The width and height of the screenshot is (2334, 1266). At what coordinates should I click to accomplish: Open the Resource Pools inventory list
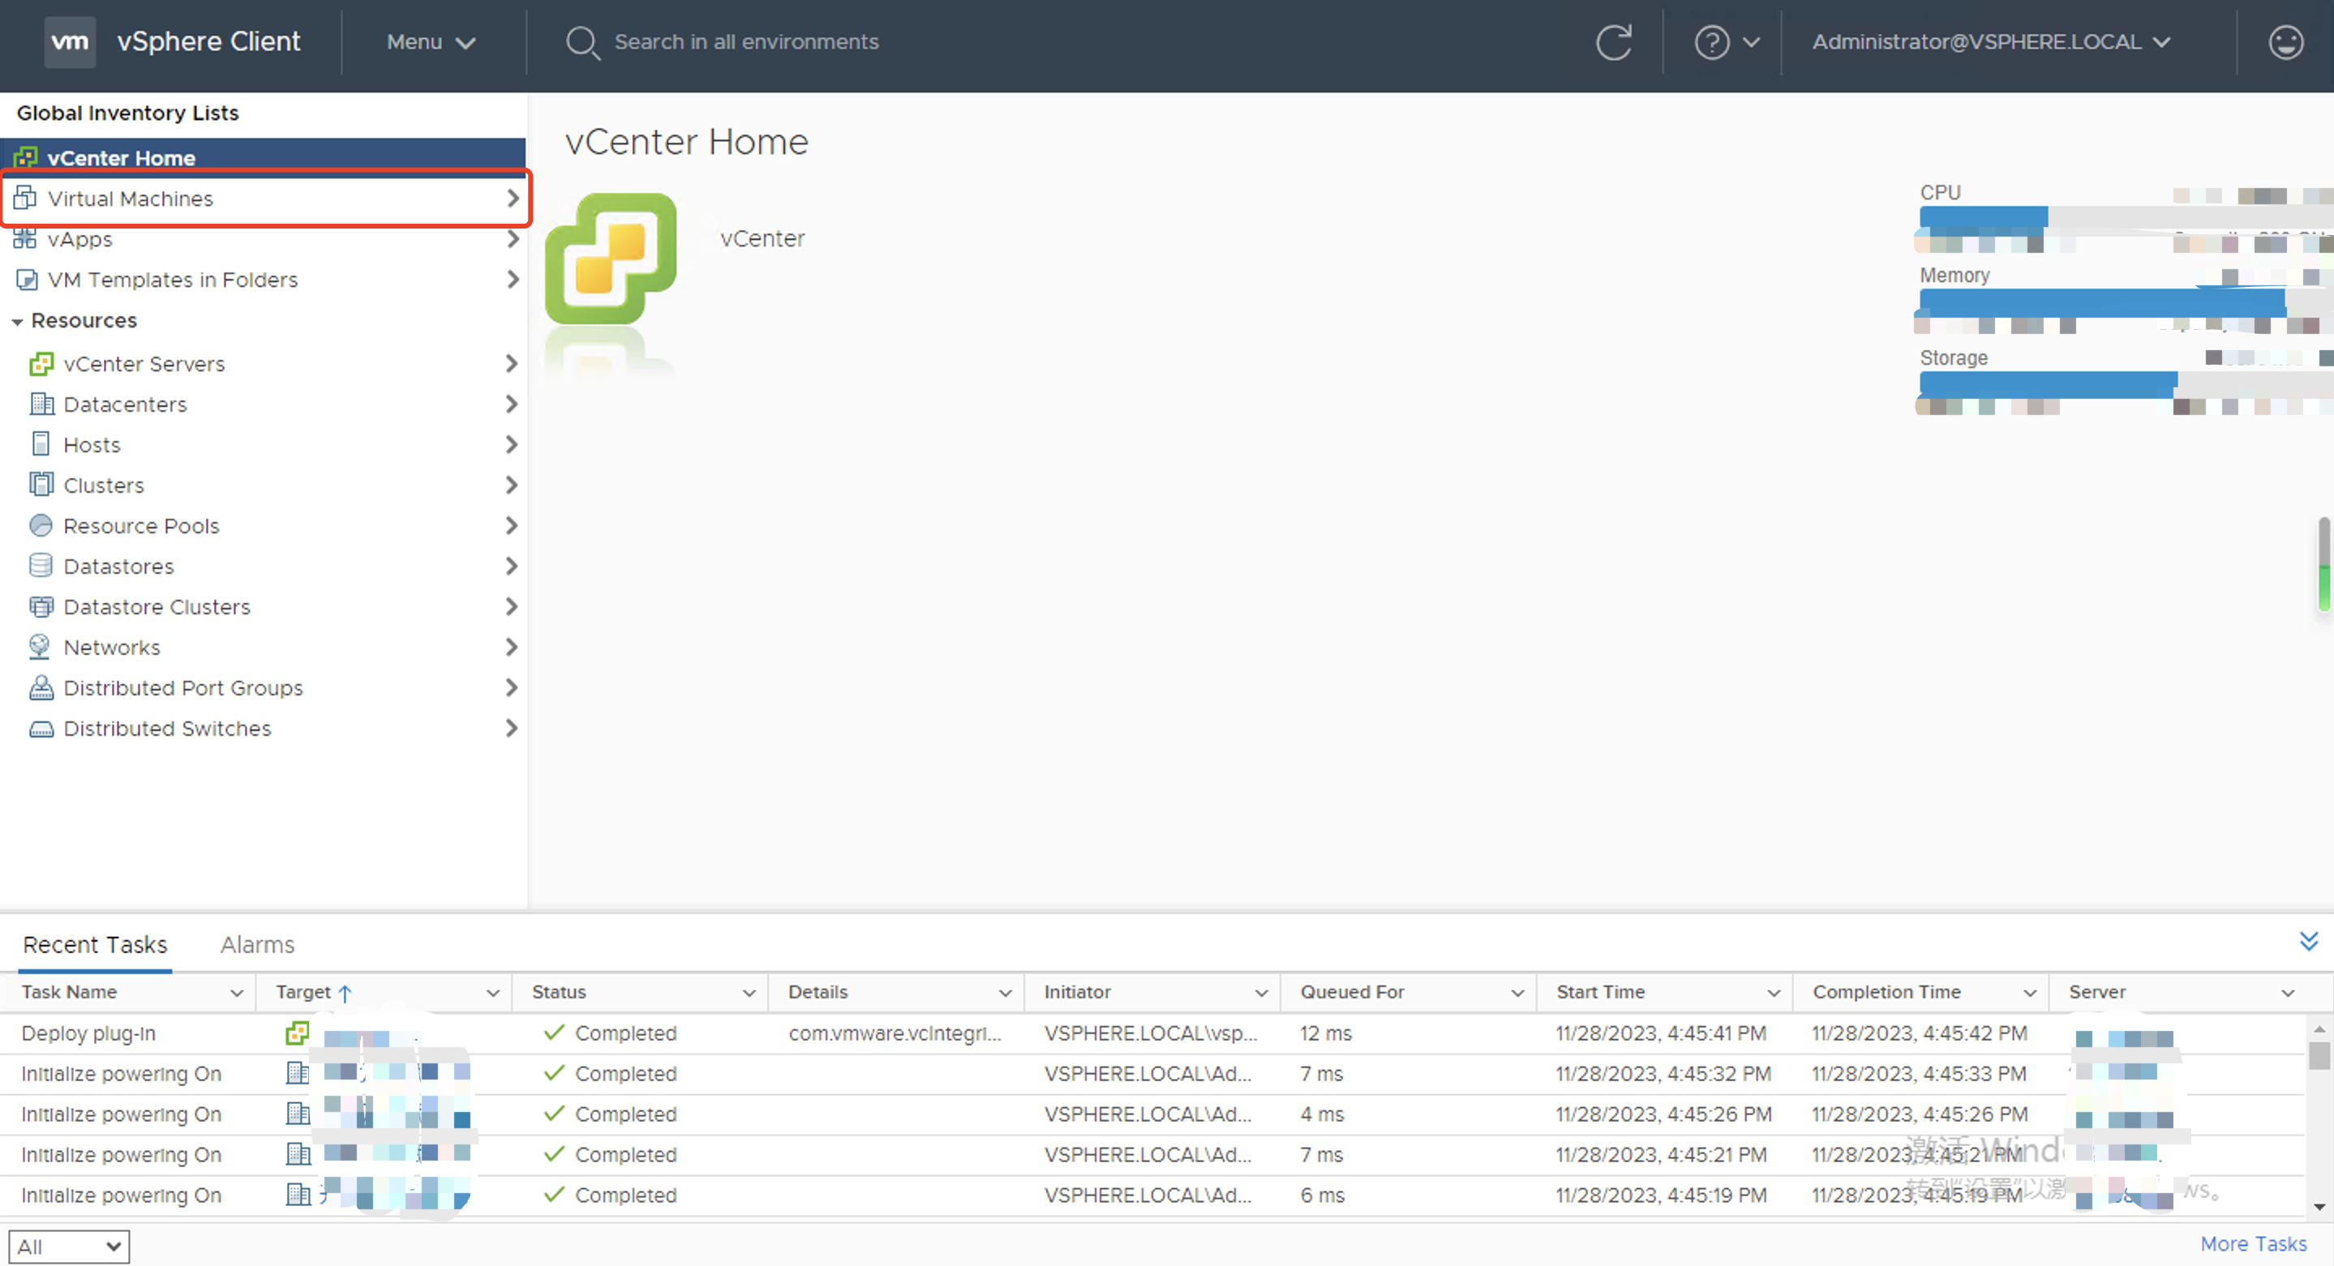pyautogui.click(x=263, y=525)
